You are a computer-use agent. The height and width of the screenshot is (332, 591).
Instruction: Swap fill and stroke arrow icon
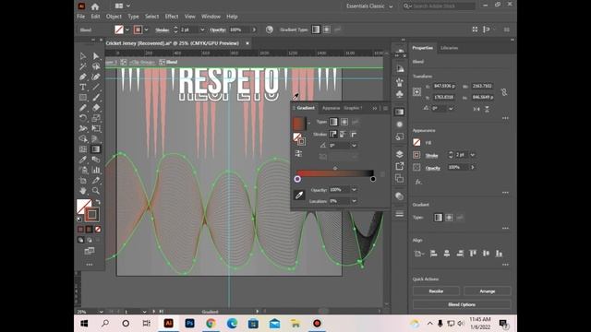pos(98,202)
